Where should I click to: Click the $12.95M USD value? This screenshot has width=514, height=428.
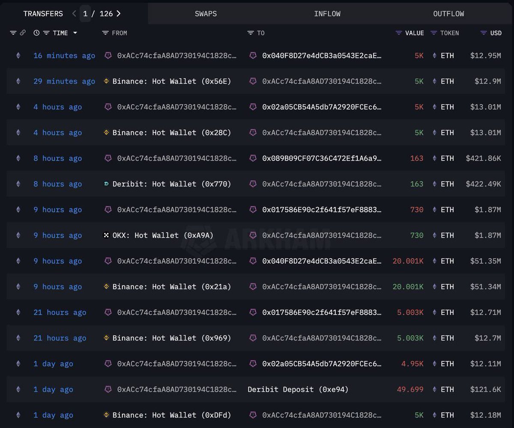pyautogui.click(x=485, y=56)
